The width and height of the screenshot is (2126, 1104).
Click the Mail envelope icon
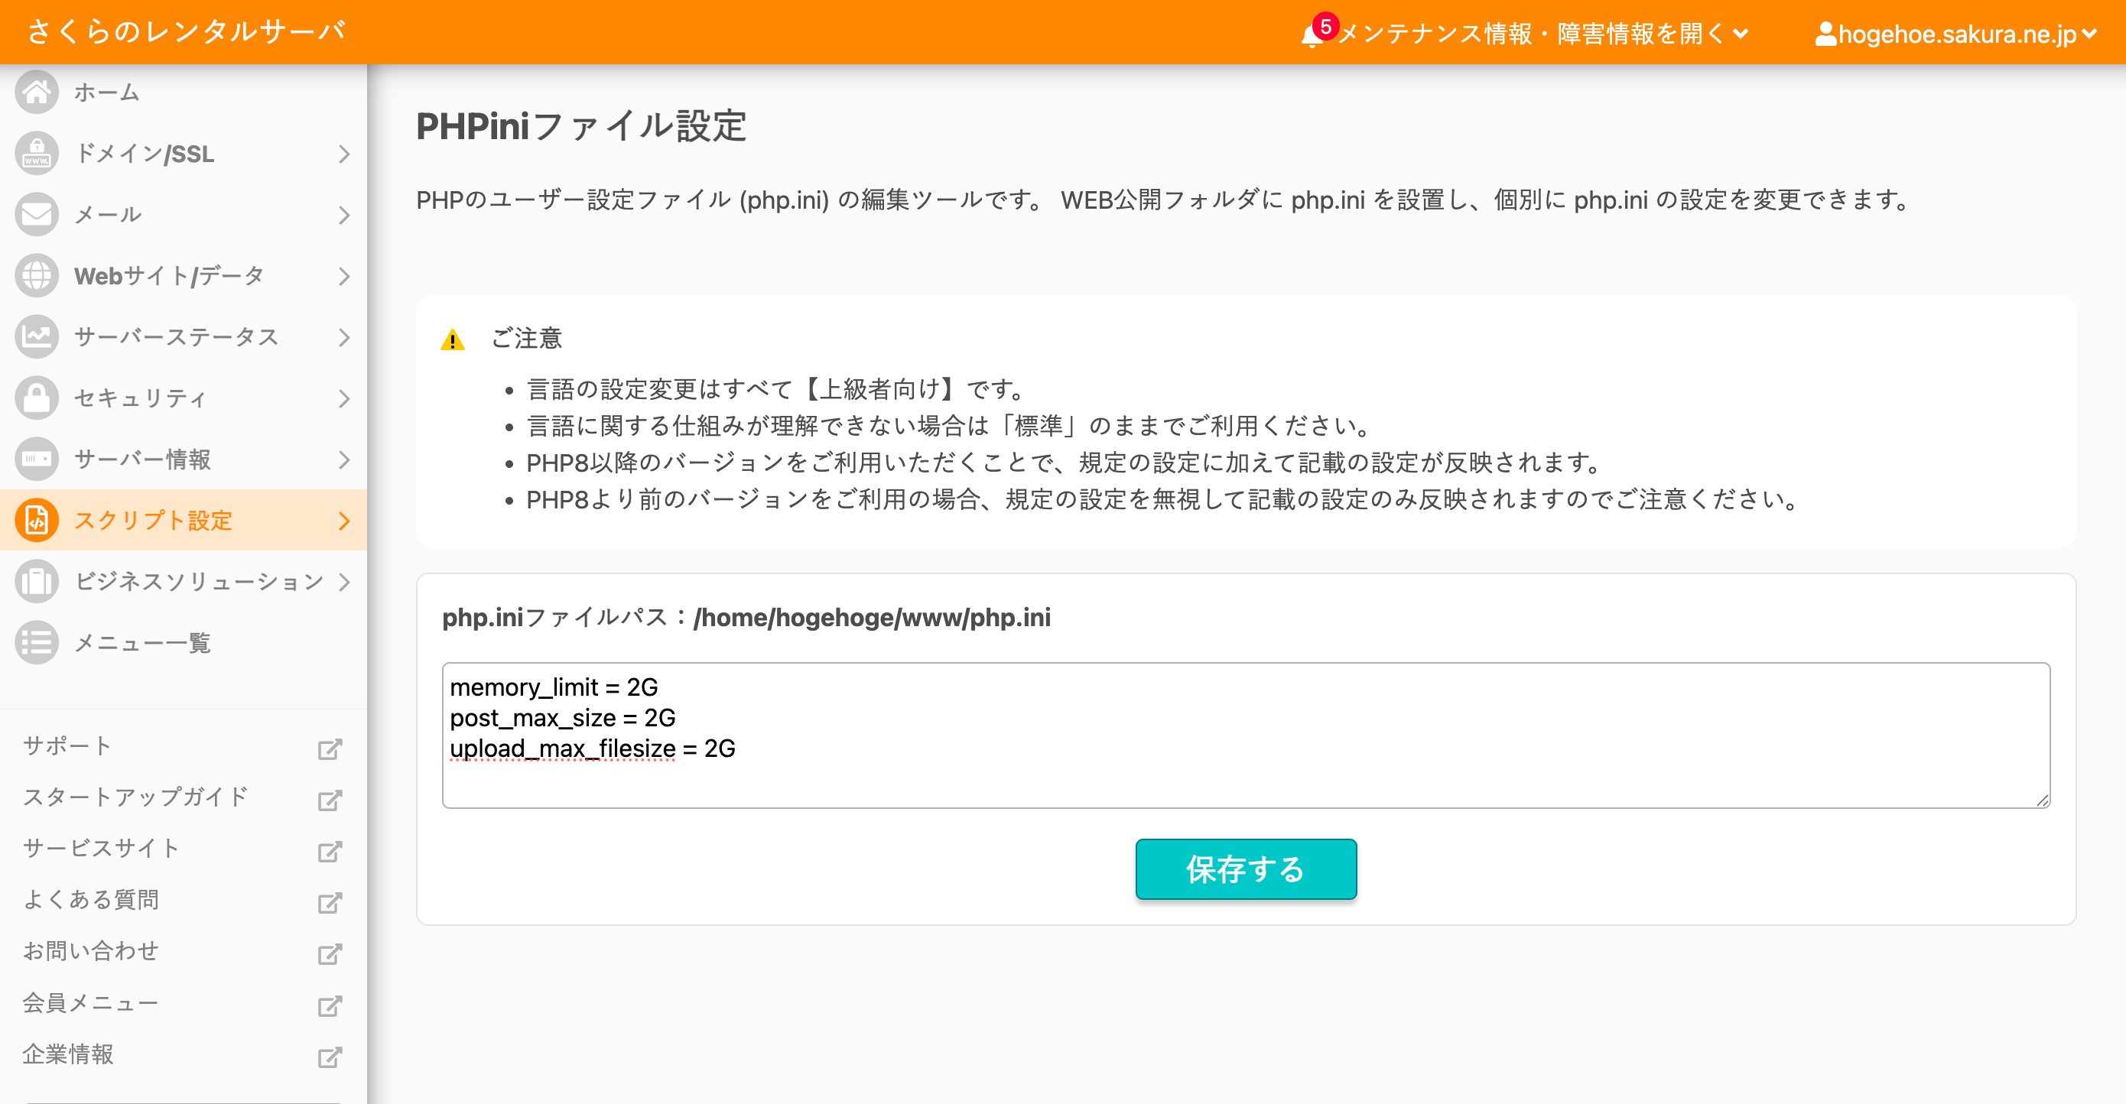(x=36, y=215)
